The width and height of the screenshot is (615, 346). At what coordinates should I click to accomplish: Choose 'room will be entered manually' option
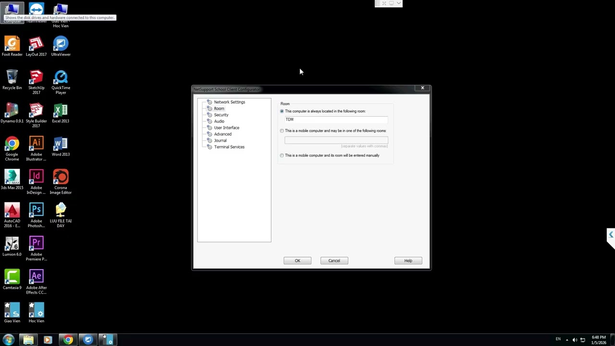282,155
